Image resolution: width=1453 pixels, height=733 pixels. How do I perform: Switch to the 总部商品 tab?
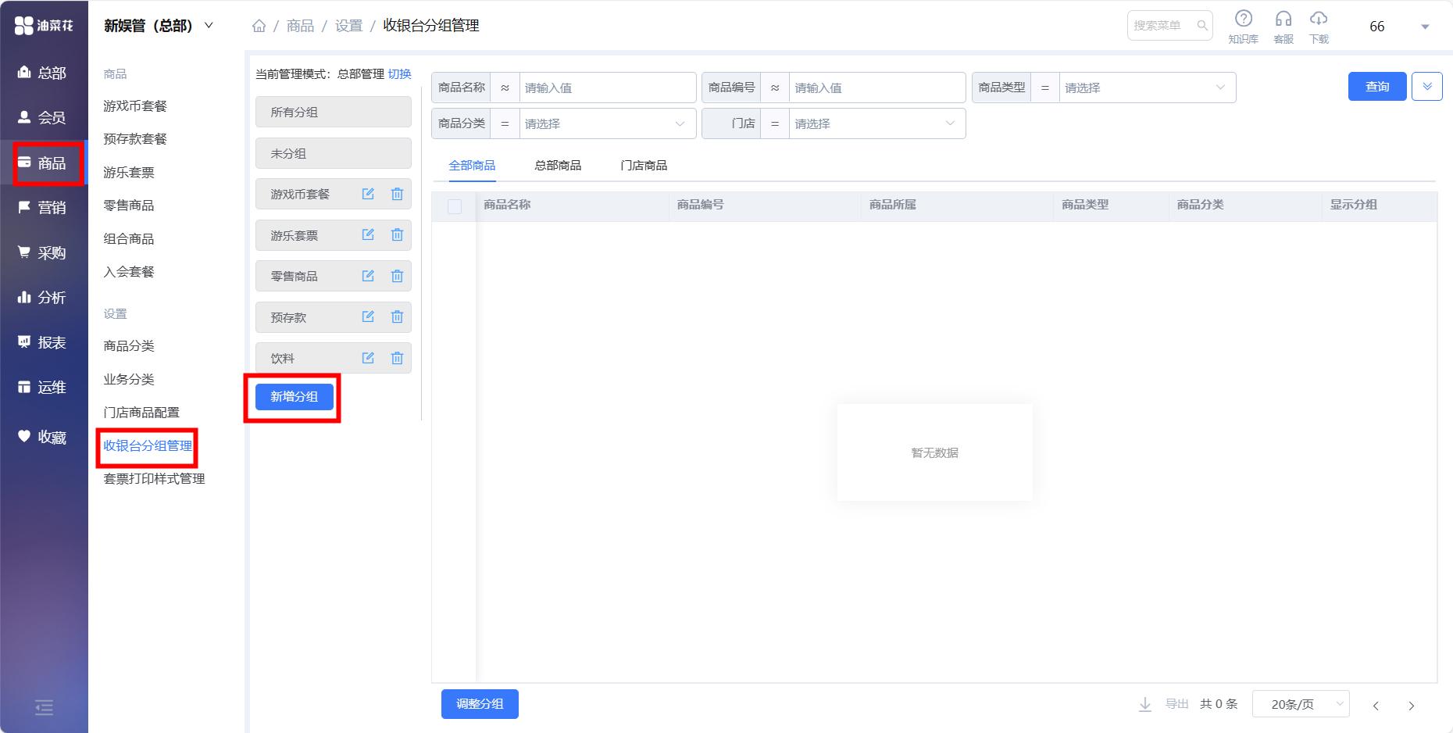coord(558,166)
